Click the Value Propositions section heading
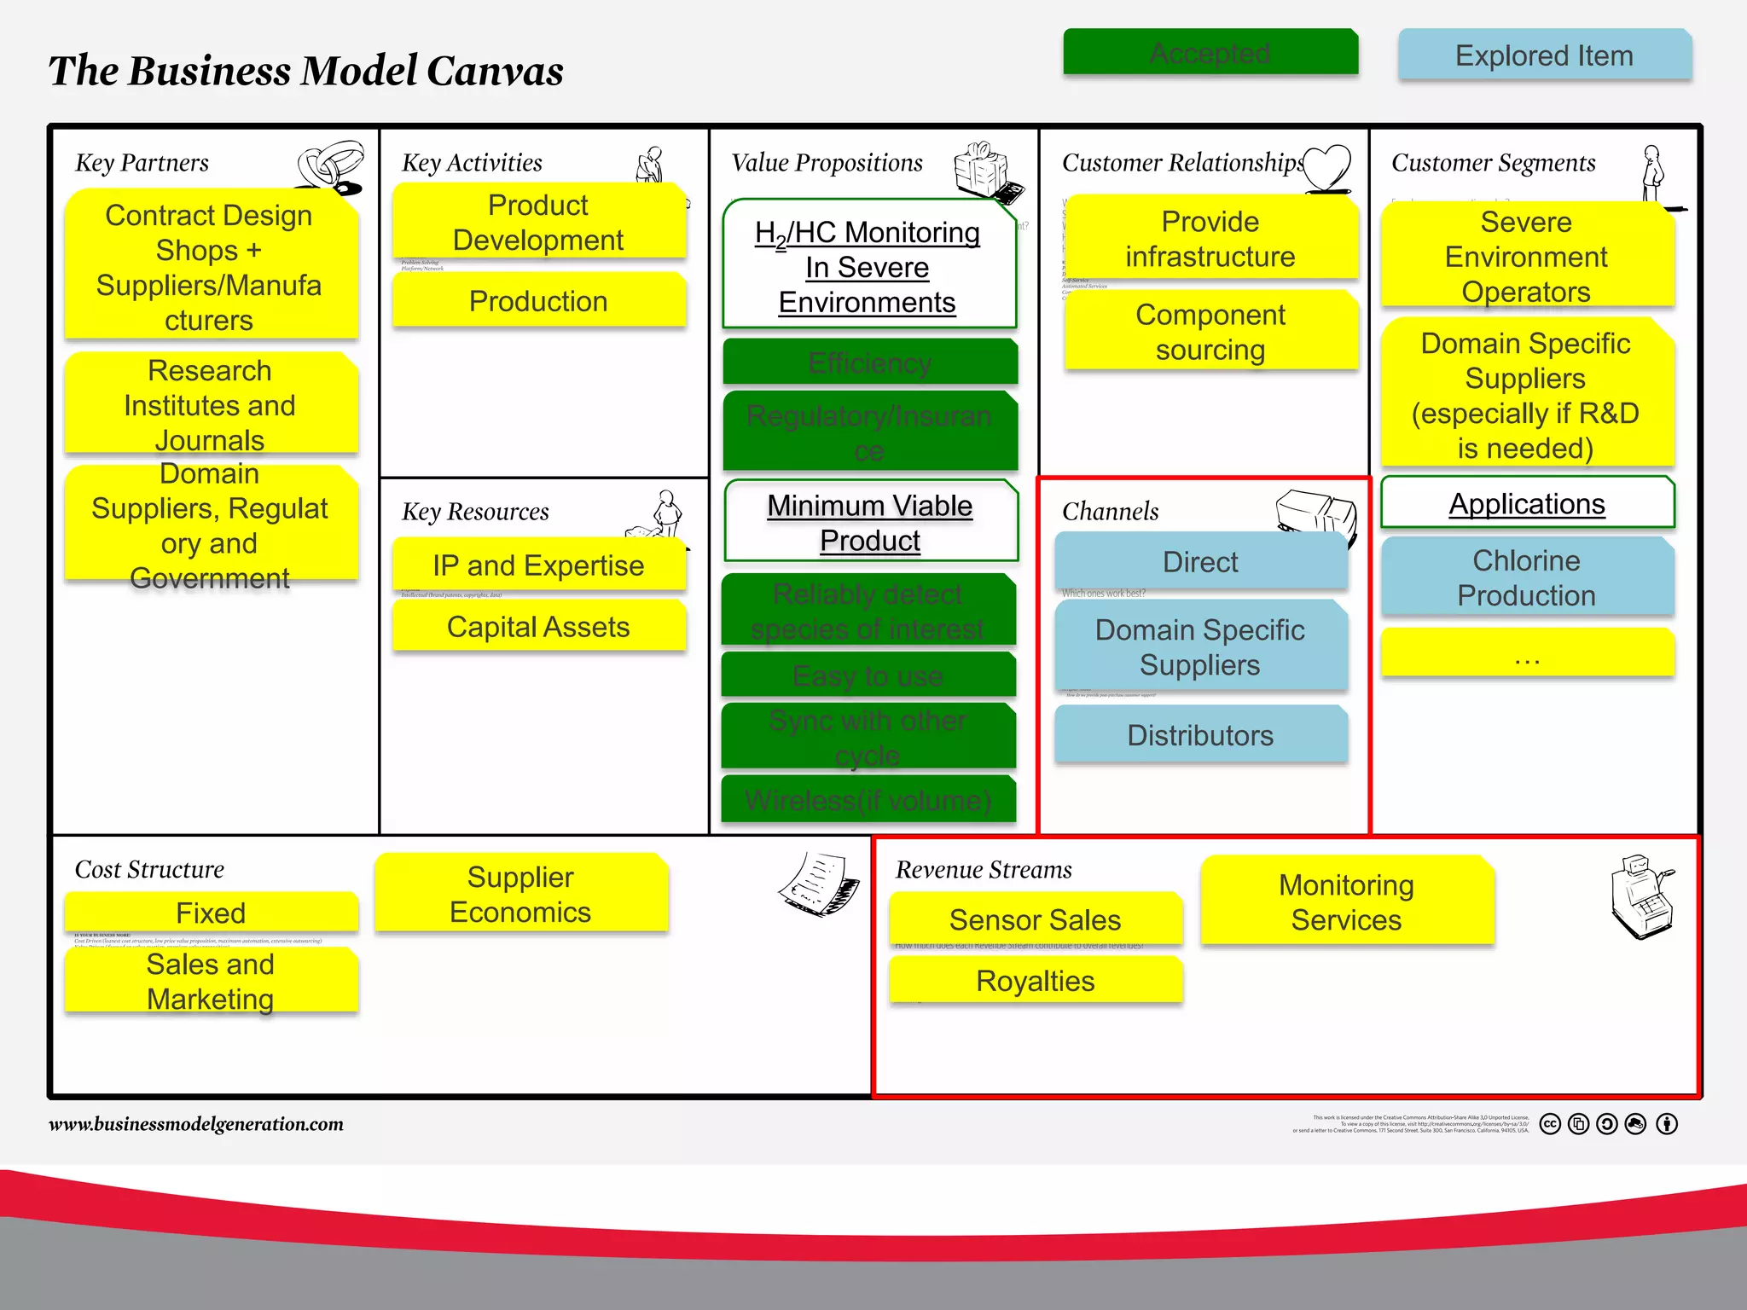Screen dimensions: 1747x1310 827,163
